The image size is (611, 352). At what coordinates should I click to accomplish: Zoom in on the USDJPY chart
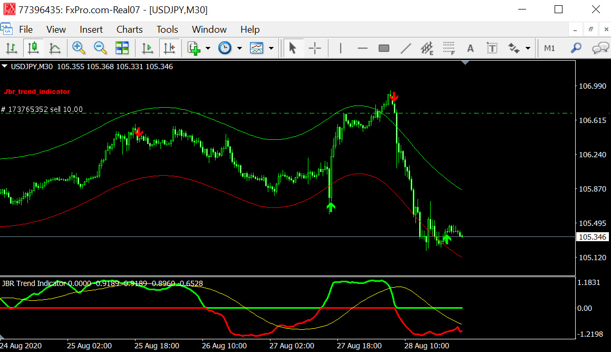point(79,48)
